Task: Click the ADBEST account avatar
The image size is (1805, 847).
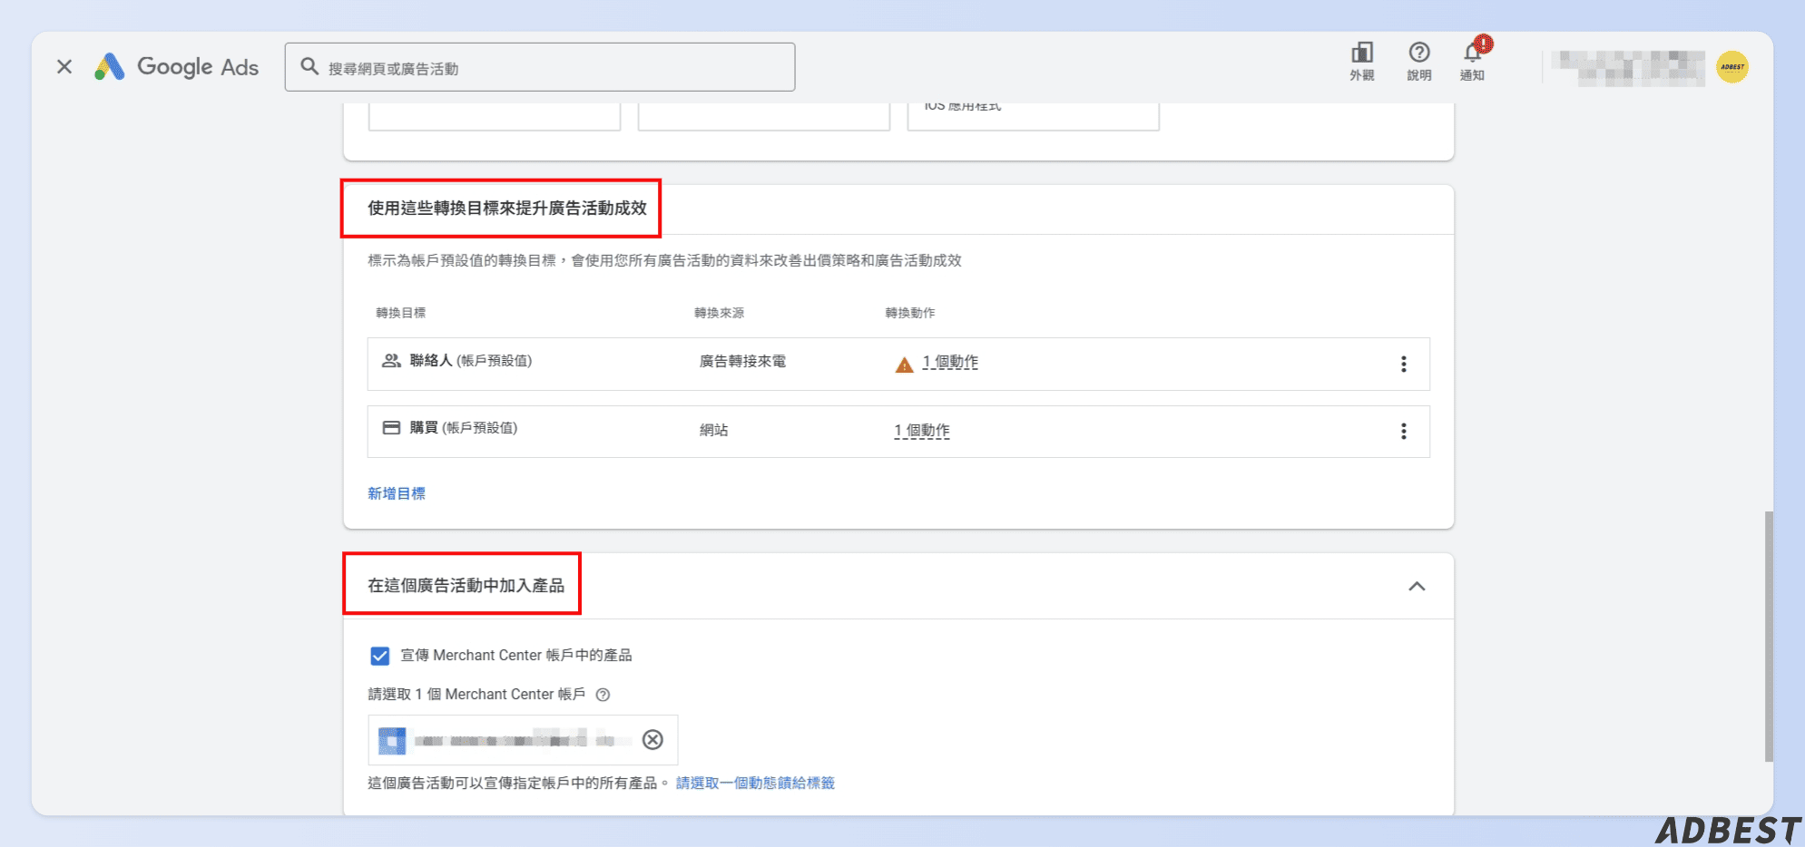Action: [1732, 67]
